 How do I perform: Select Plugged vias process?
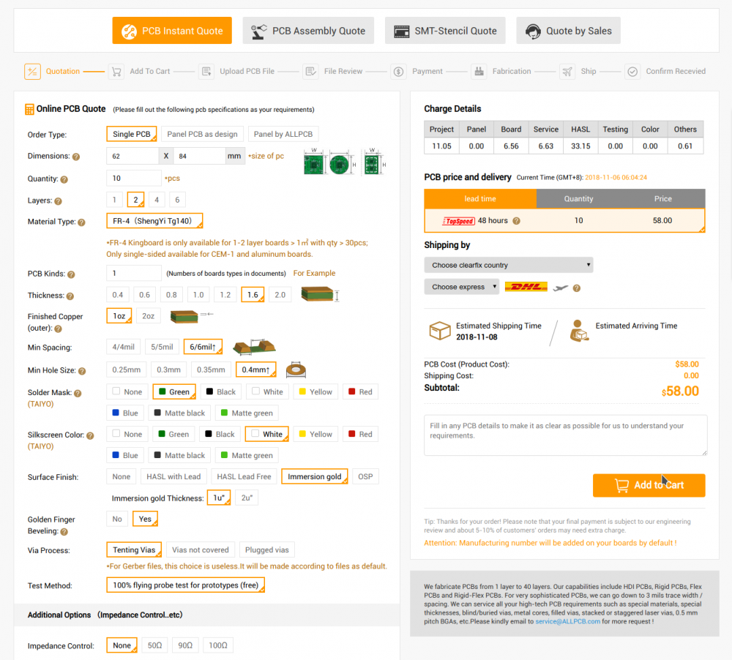pos(267,550)
